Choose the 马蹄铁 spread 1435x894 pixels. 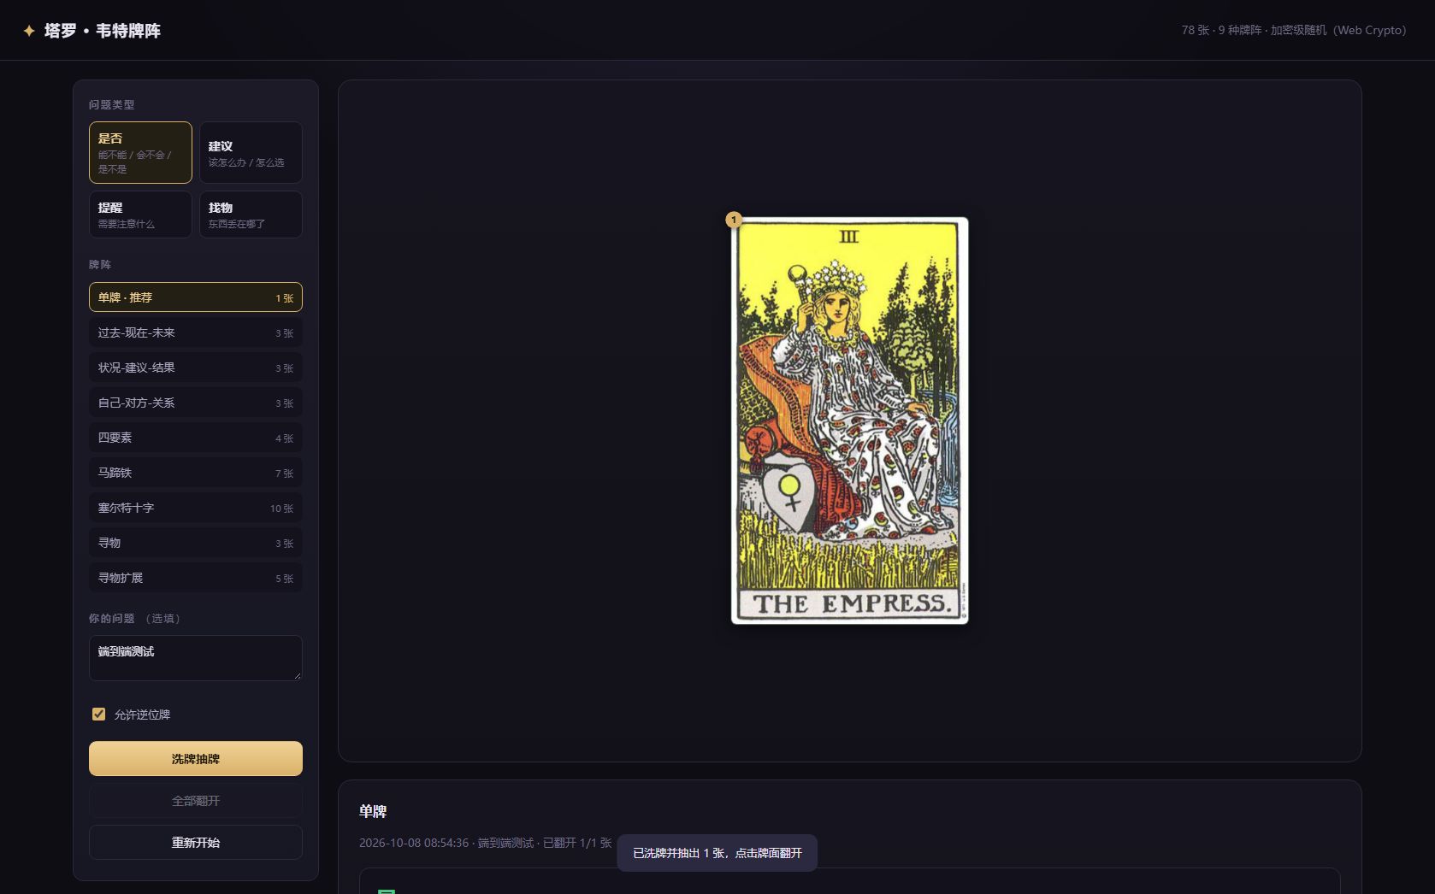[196, 473]
